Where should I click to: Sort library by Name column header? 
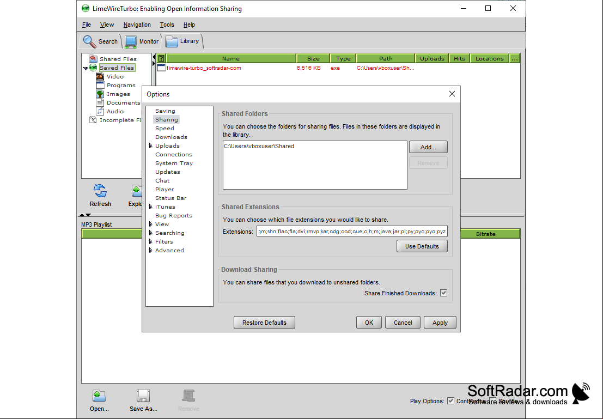[x=231, y=58]
